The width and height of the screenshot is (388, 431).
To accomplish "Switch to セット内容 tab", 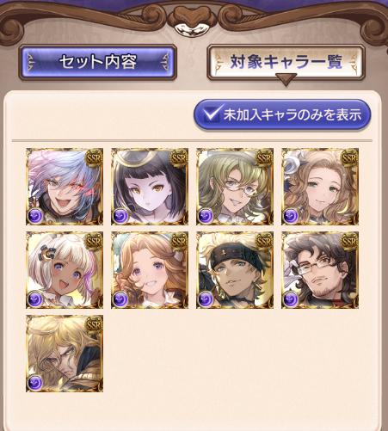I will pyautogui.click(x=97, y=62).
